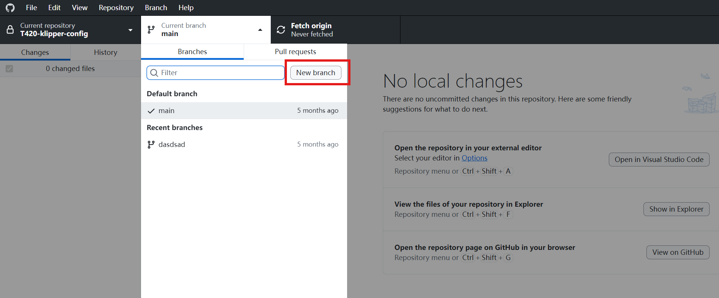This screenshot has width=719, height=298.
Task: Click the Show in Explorer button
Action: tap(676, 209)
